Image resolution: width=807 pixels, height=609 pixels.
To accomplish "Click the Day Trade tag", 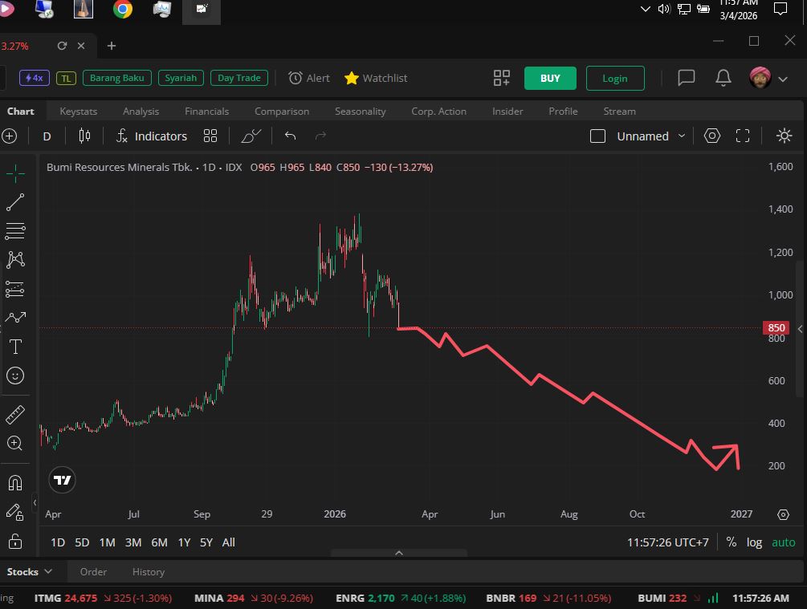I will pos(238,78).
